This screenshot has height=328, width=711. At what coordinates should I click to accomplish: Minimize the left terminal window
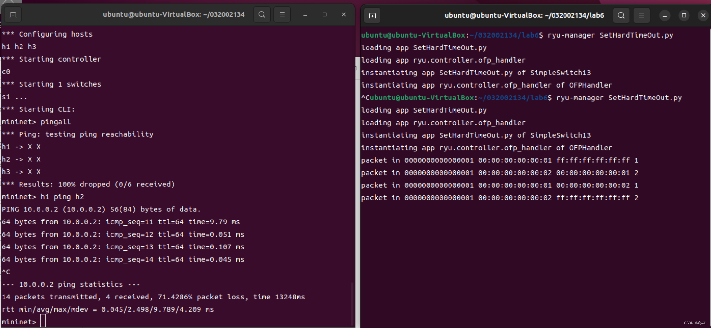(305, 15)
